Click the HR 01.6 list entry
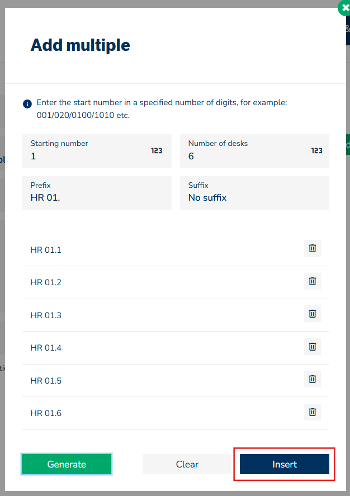 [46, 413]
